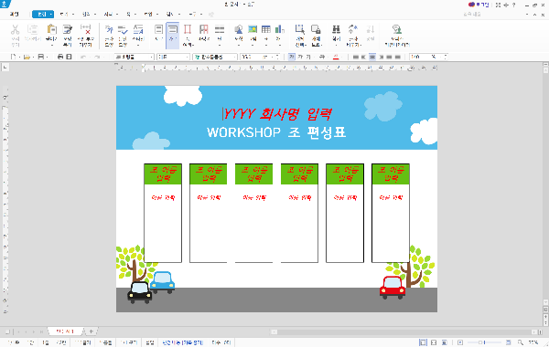
Task: Click the Save disk icon in toolbar
Action: [41, 57]
